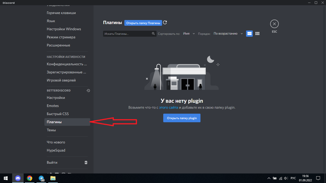Close settings with the ESC circle button
Screen dimensions: 326x183
click(274, 24)
